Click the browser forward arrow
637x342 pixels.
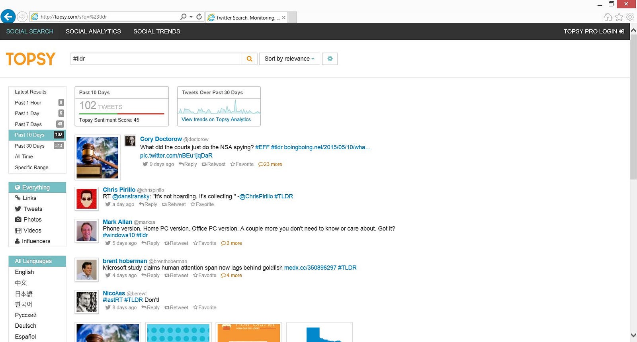[x=22, y=17]
